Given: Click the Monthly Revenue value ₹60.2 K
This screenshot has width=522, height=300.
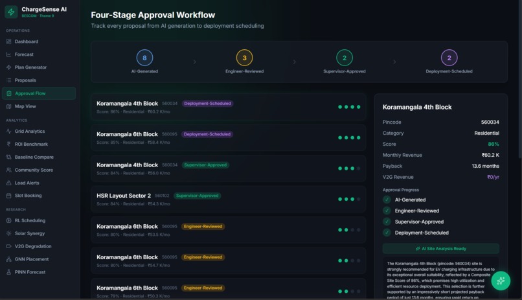Looking at the screenshot, I should [x=490, y=155].
